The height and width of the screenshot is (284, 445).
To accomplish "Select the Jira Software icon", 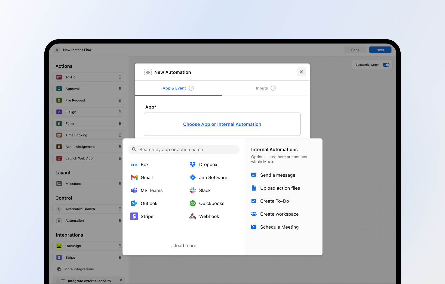I will coord(193,177).
